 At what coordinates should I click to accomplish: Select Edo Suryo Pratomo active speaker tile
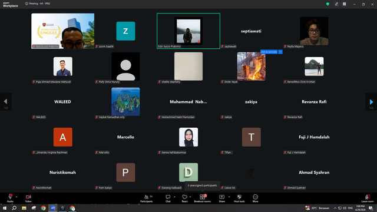coord(188,31)
